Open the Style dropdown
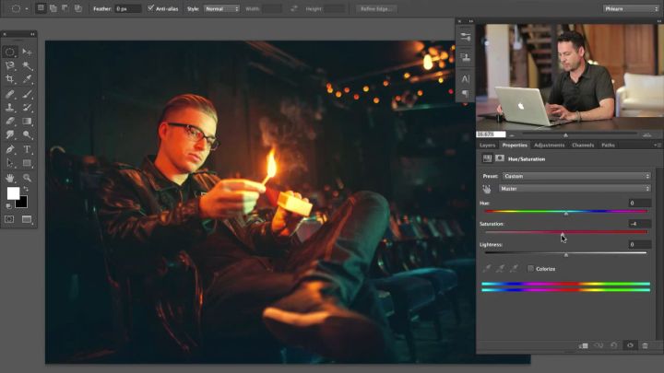The width and height of the screenshot is (664, 373). [221, 8]
